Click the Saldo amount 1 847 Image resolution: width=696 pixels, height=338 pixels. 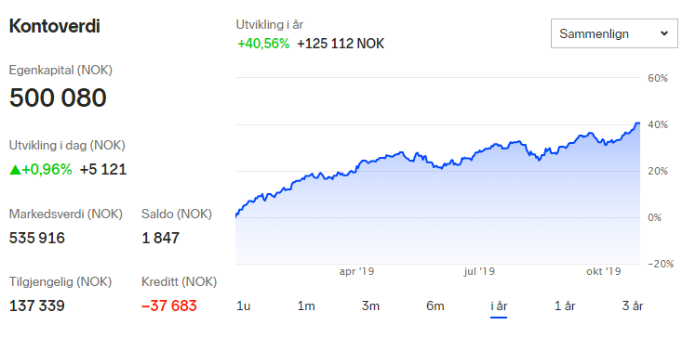(160, 238)
